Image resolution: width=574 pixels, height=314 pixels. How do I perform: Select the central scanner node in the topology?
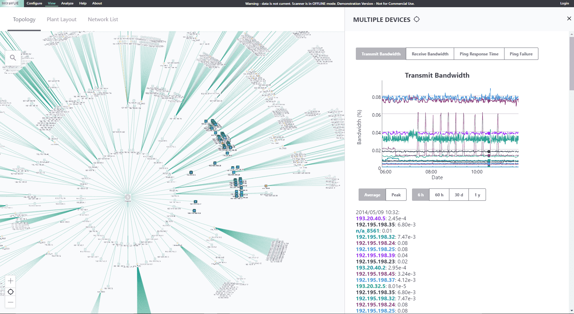click(128, 197)
